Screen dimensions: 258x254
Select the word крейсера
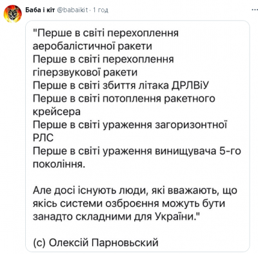coord(57,112)
